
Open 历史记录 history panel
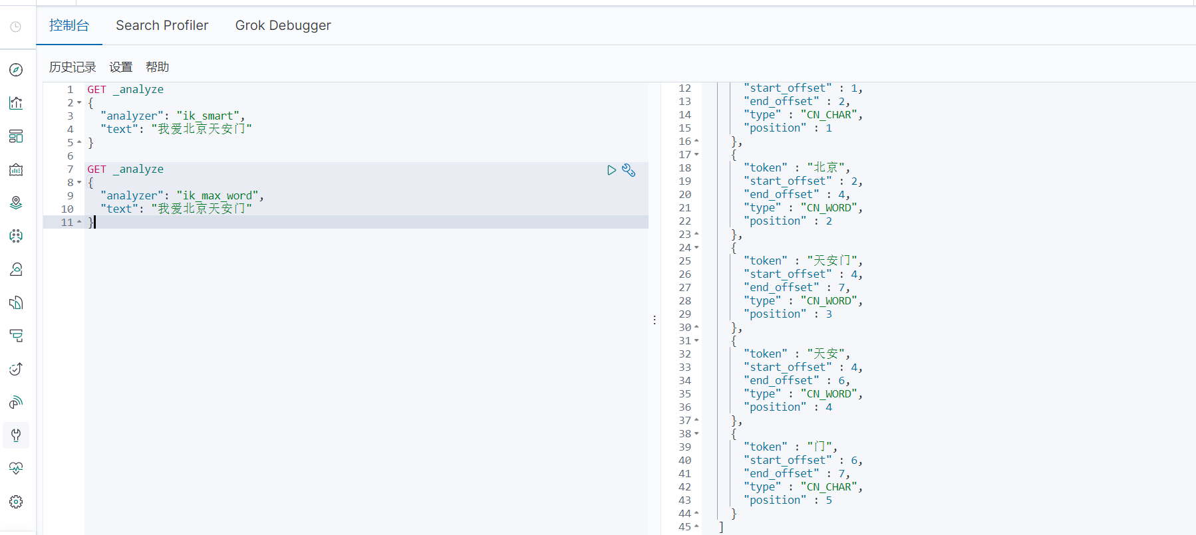tap(73, 67)
